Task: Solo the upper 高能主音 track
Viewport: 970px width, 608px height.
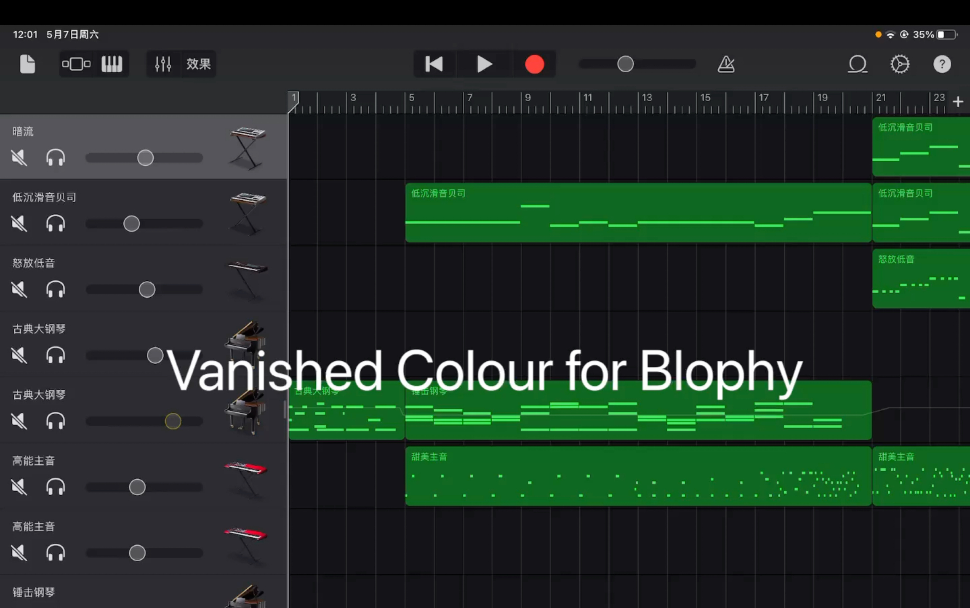Action: tap(55, 487)
